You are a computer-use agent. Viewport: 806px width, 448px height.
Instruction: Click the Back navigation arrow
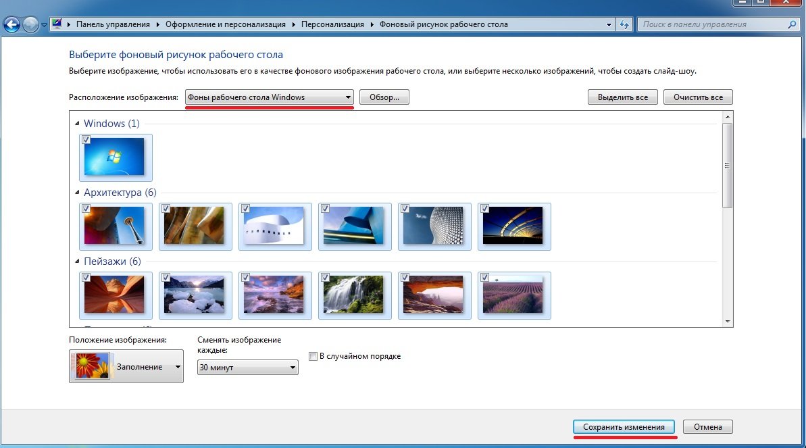coord(11,24)
